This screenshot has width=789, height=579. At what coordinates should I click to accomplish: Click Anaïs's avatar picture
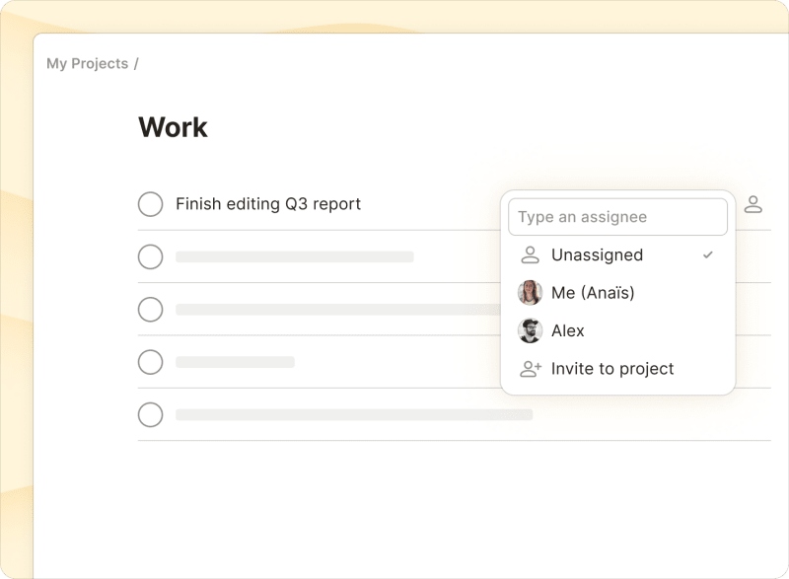[x=531, y=292]
